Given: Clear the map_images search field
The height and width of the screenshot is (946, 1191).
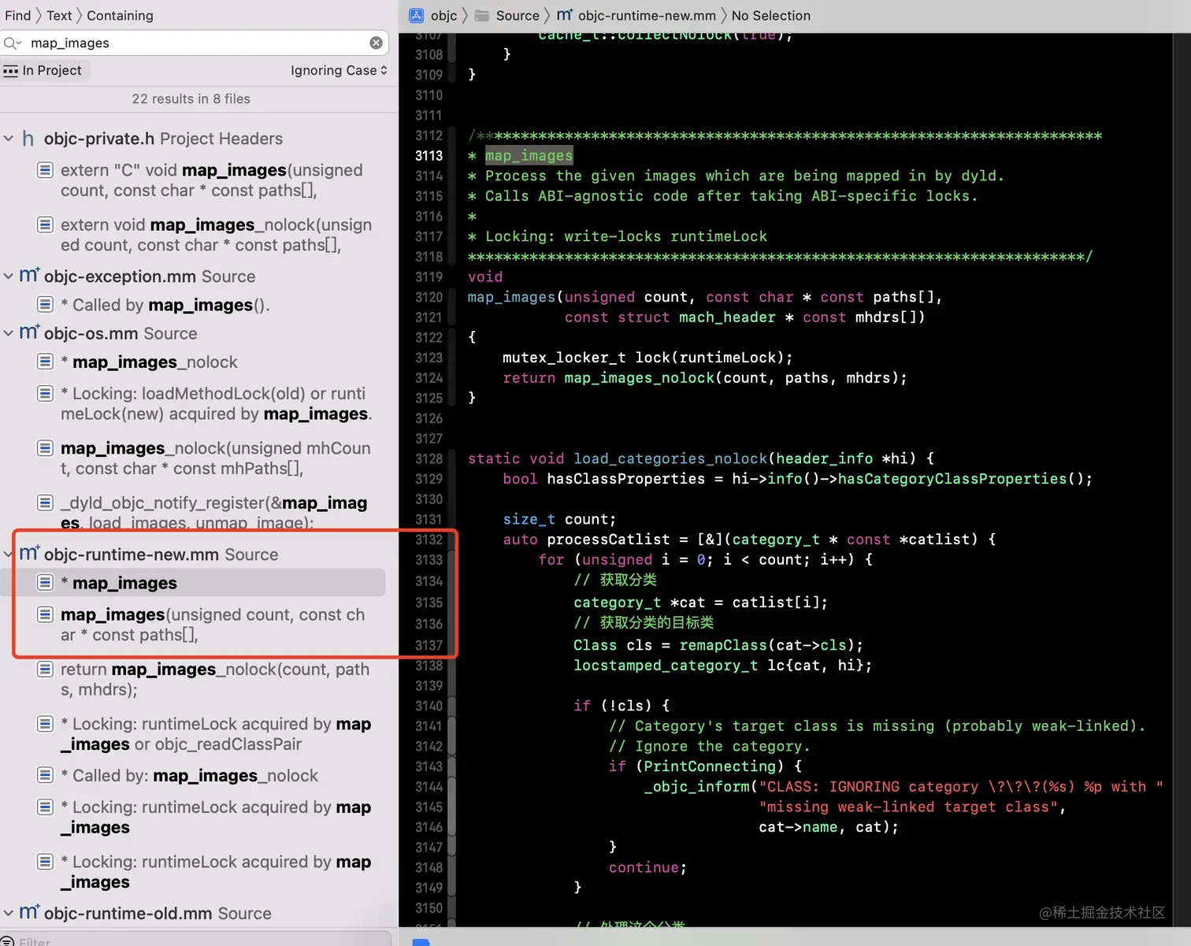Looking at the screenshot, I should (x=377, y=43).
